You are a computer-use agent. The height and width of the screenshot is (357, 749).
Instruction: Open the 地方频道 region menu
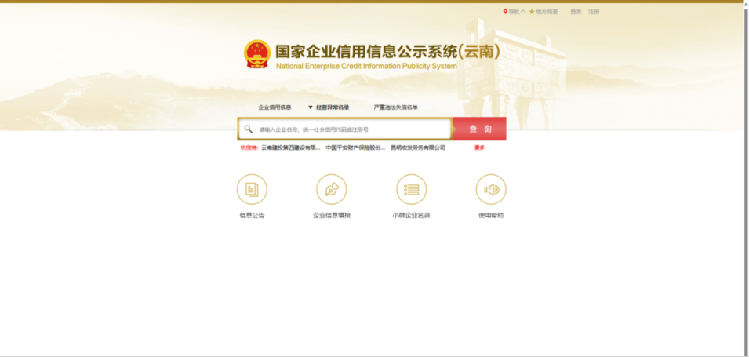click(547, 12)
